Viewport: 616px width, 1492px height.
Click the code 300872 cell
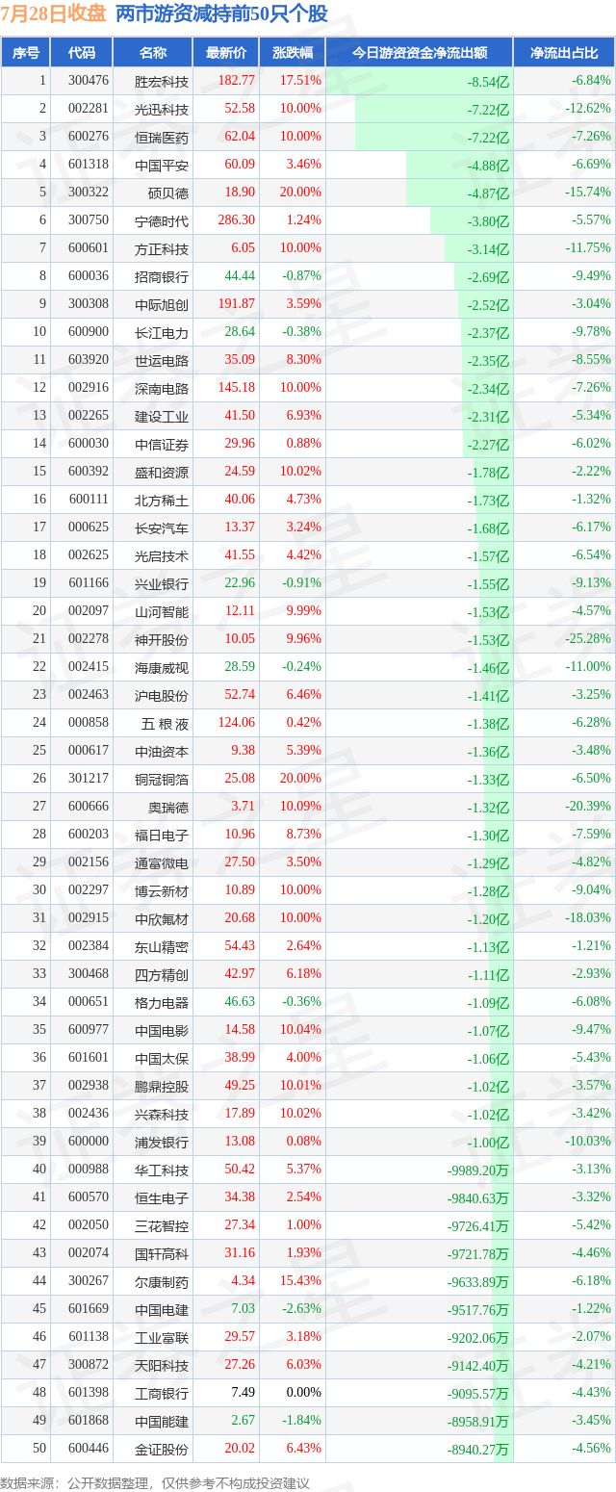pos(89,1365)
